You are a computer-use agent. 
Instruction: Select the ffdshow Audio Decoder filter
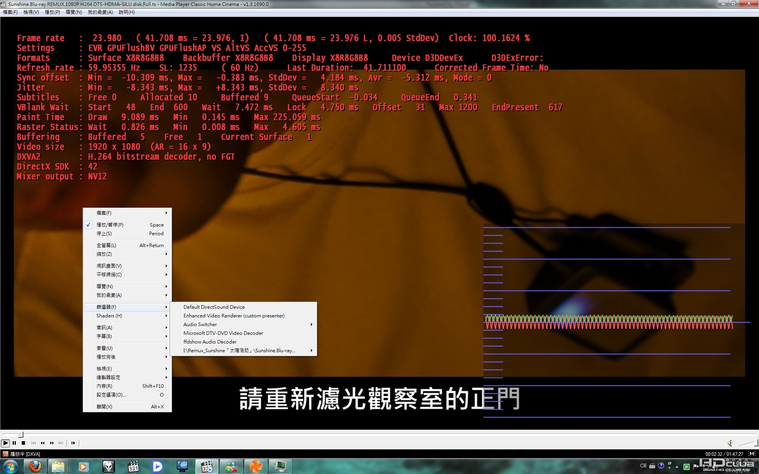[243, 342]
